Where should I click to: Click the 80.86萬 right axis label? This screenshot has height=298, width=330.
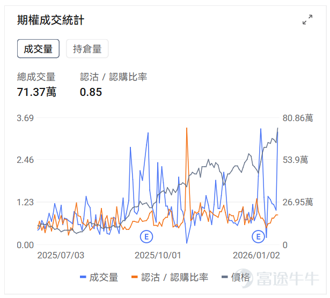click(x=298, y=118)
